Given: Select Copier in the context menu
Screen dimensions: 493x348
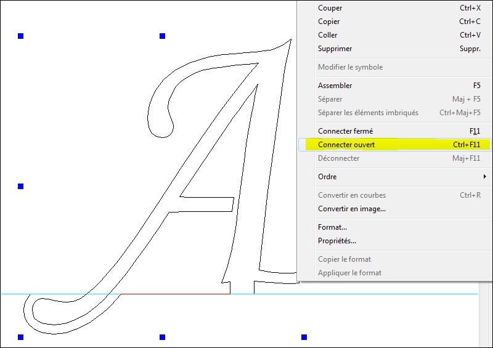Looking at the screenshot, I should 329,22.
